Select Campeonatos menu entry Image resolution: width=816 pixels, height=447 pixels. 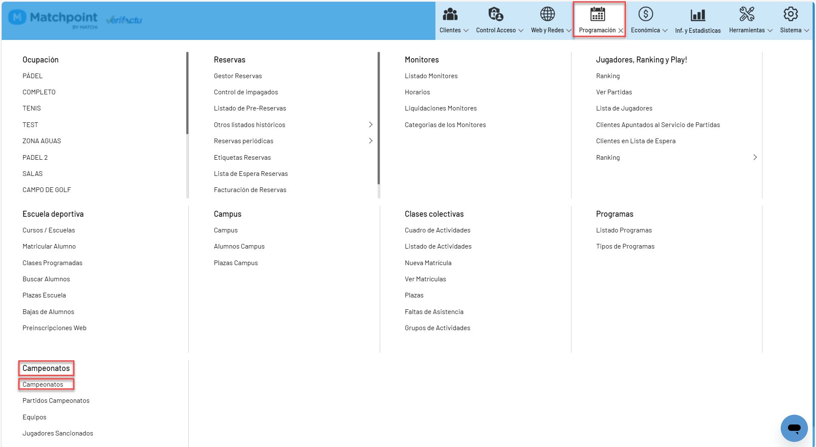(x=43, y=385)
